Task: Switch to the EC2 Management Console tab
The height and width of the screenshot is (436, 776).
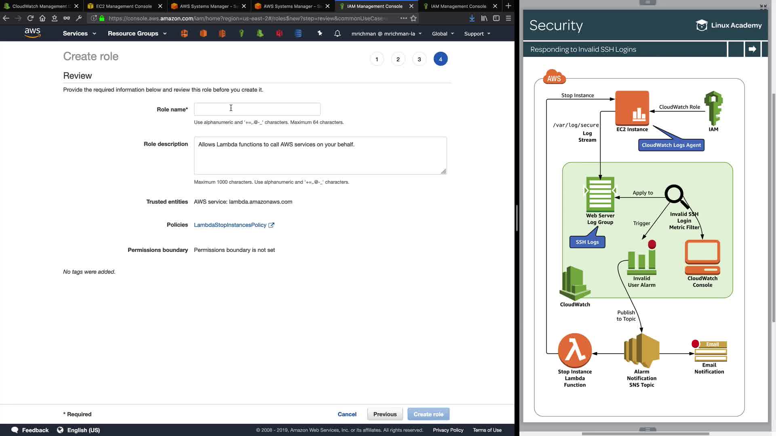Action: pyautogui.click(x=124, y=6)
